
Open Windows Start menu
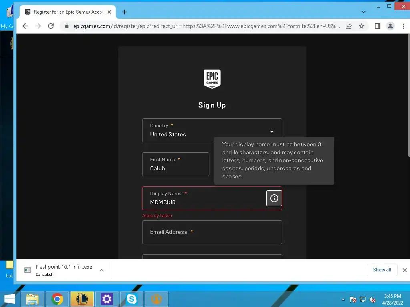click(9, 299)
